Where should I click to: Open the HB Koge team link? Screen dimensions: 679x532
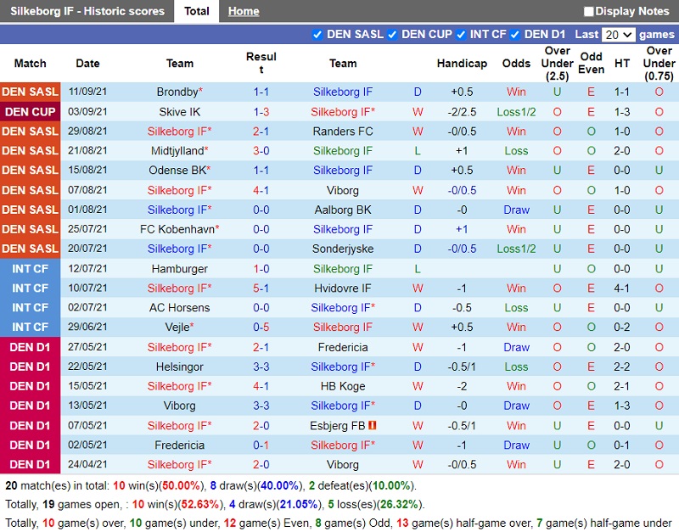343,386
